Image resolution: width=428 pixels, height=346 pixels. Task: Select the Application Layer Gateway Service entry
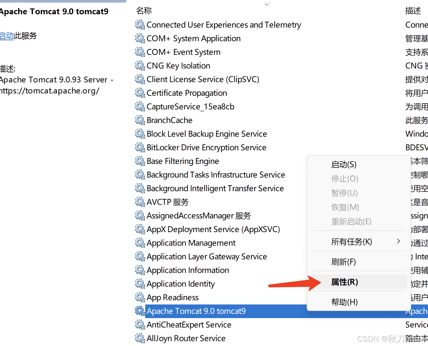207,256
